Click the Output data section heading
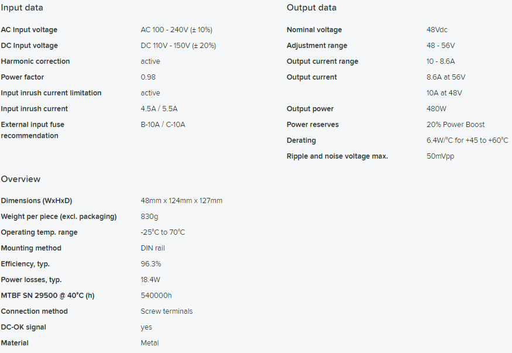The width and height of the screenshot is (512, 353). [x=311, y=8]
